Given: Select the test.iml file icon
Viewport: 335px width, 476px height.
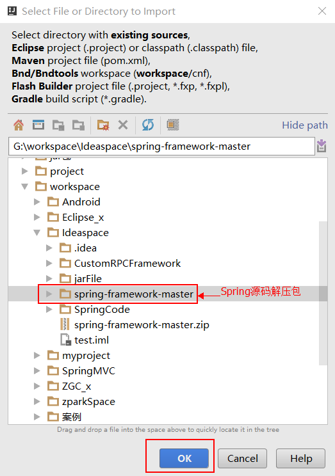Looking at the screenshot, I should pos(65,340).
